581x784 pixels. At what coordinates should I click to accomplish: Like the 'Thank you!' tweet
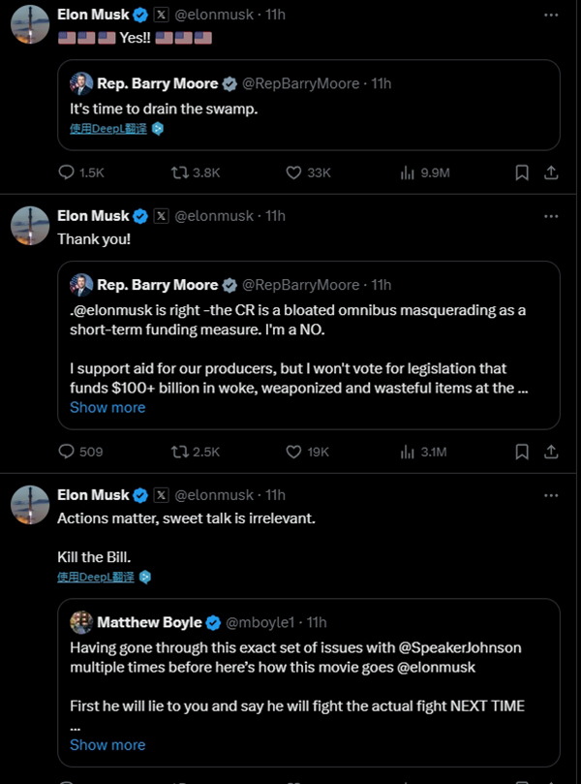pos(294,452)
